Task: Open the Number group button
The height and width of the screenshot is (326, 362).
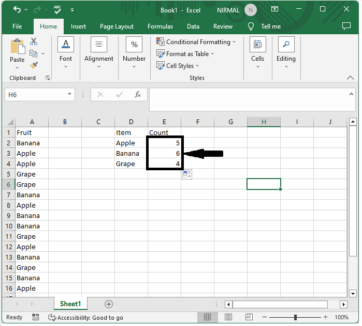Action: click(x=134, y=52)
